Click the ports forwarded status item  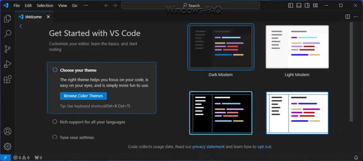(38, 158)
